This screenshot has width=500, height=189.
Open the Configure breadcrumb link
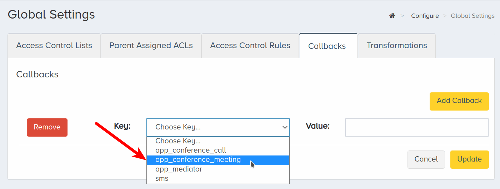tap(425, 16)
